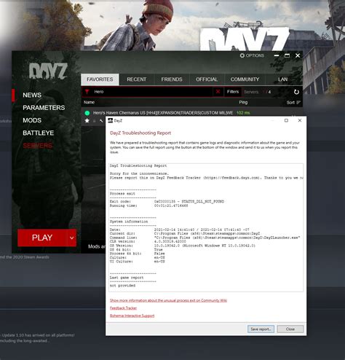Click the 102 ms ping value
Viewport: 345px width, 360px height.
(x=243, y=113)
